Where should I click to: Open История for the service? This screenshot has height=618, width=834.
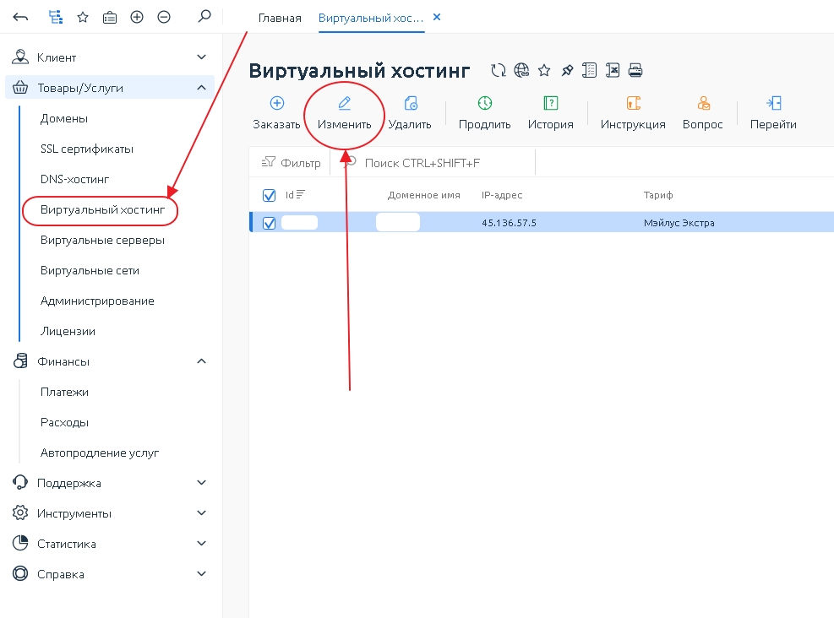[550, 113]
